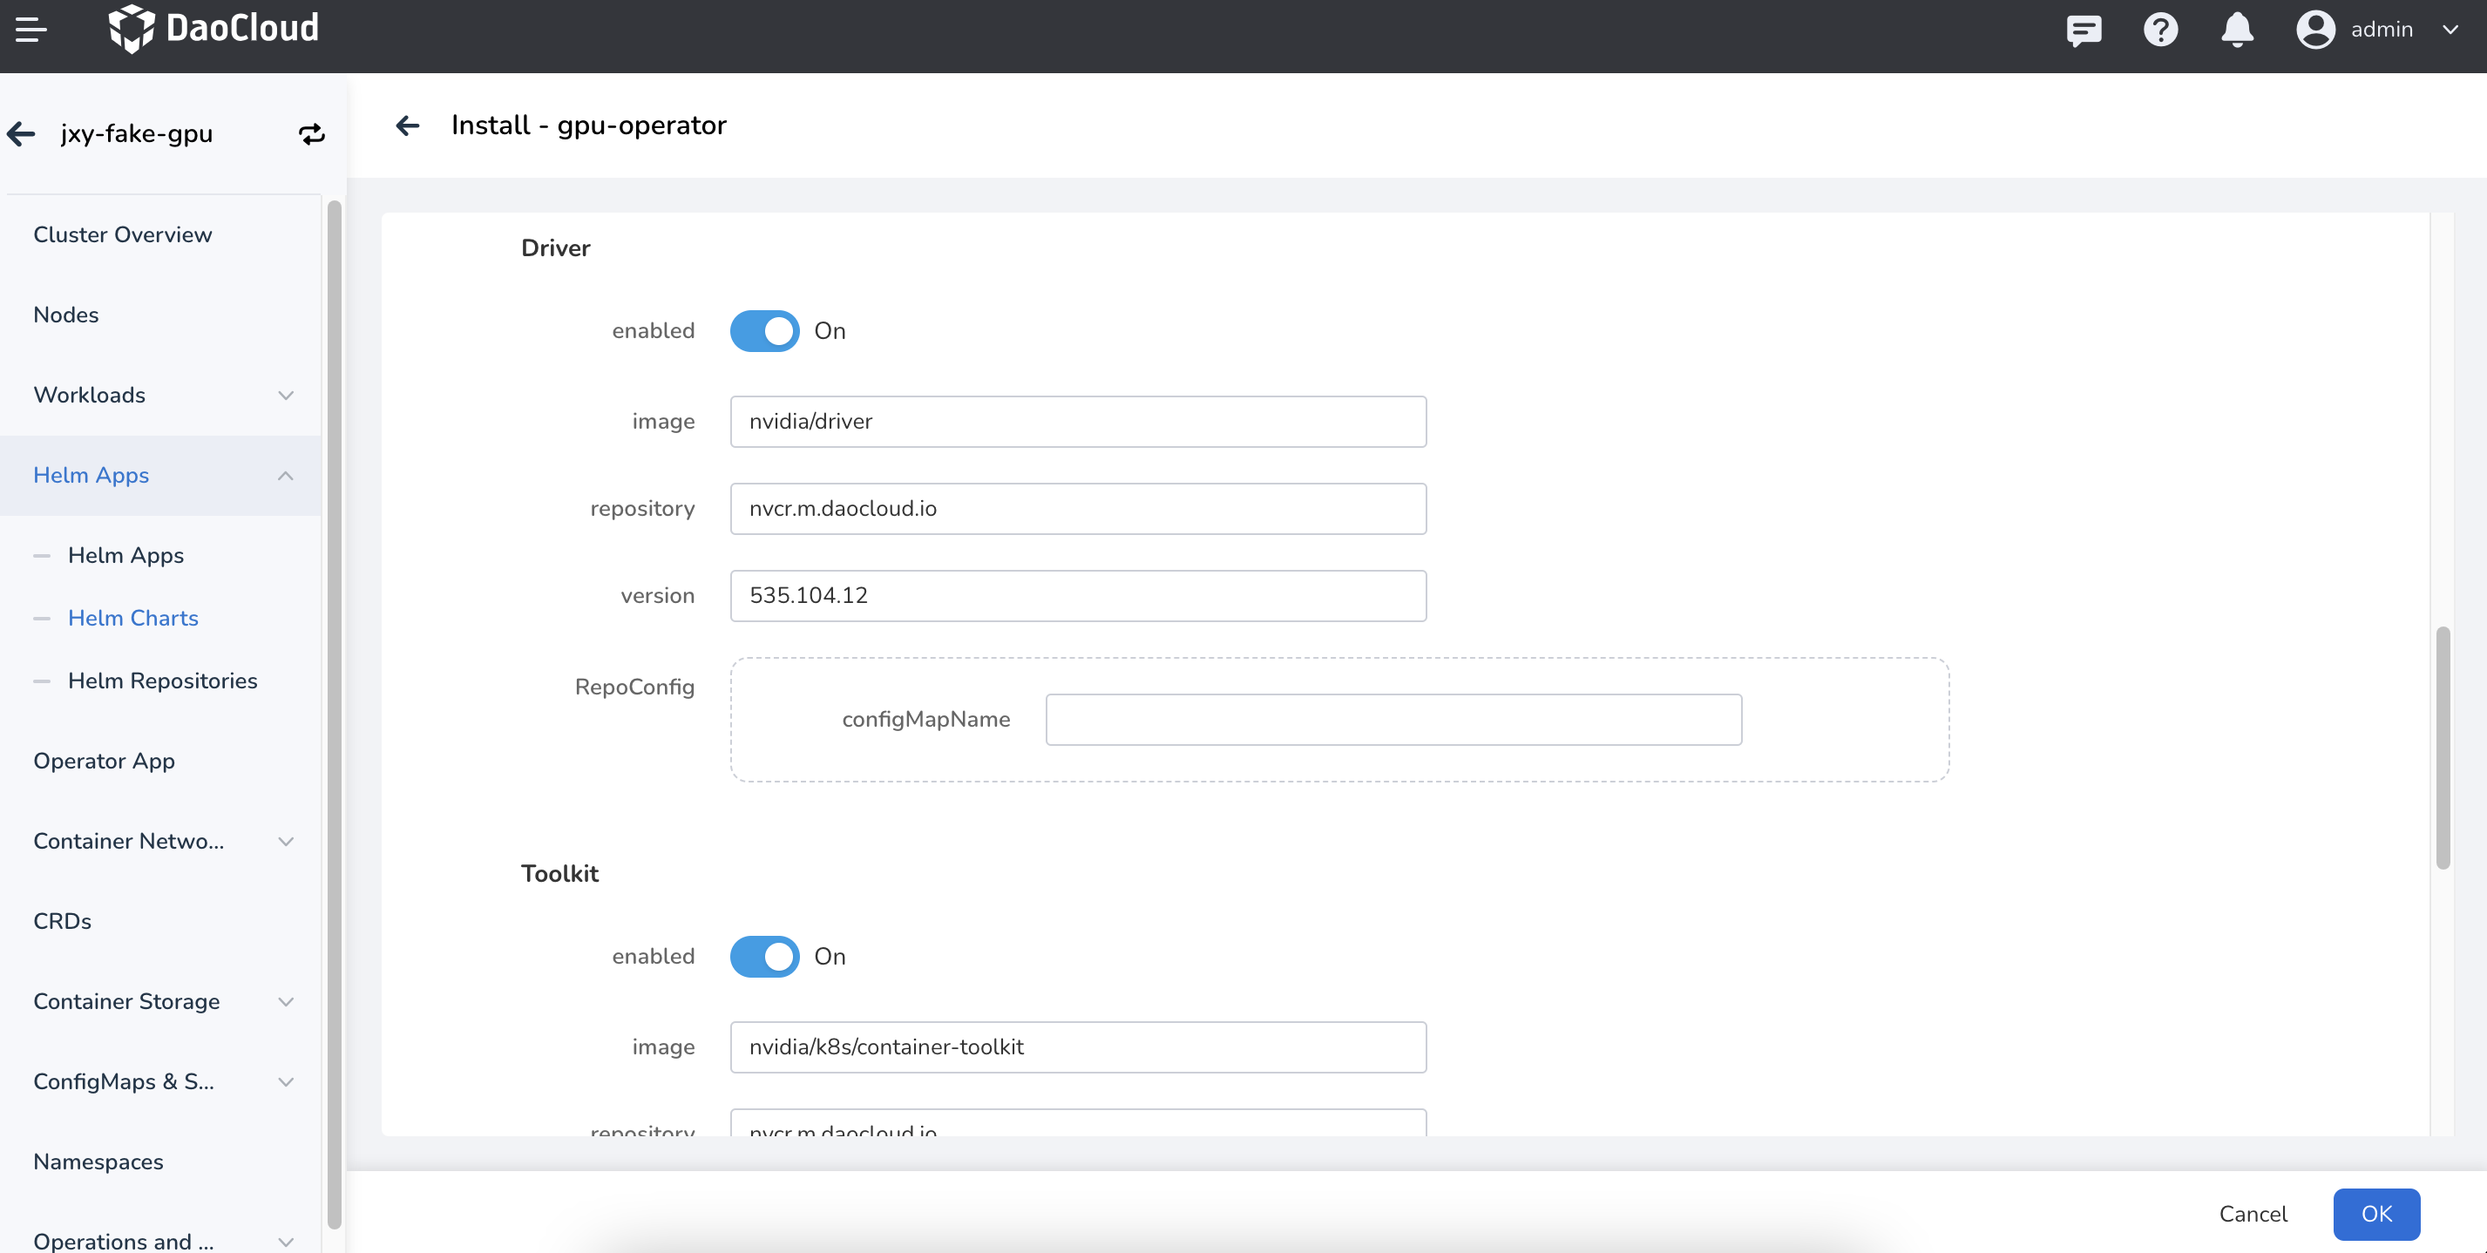Viewport: 2487px width, 1253px height.
Task: Open the help question mark icon
Action: [2159, 30]
